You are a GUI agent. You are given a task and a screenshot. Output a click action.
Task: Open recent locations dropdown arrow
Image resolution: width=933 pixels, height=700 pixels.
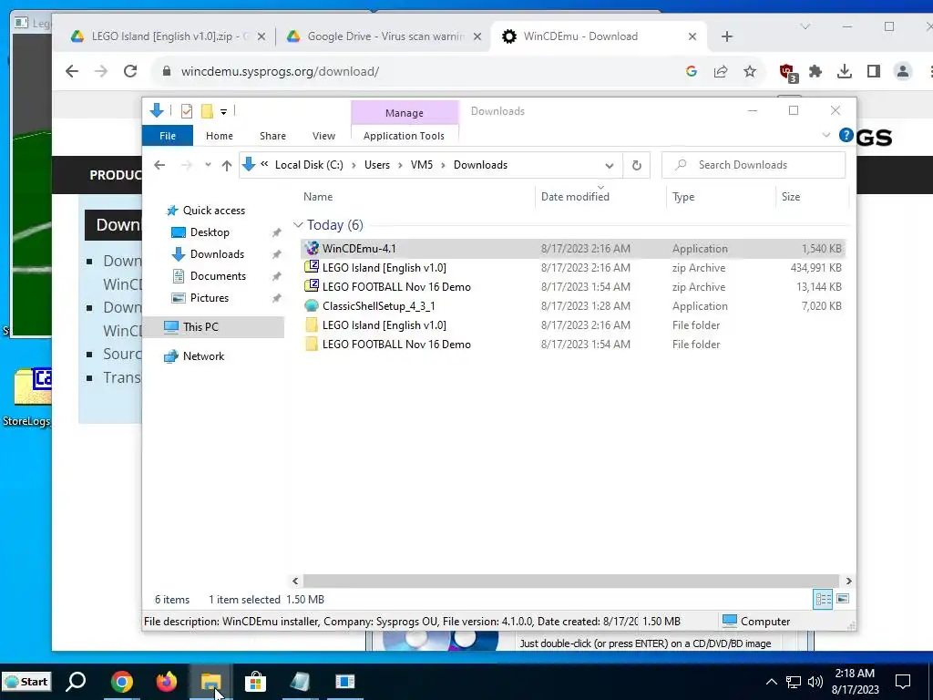[208, 165]
